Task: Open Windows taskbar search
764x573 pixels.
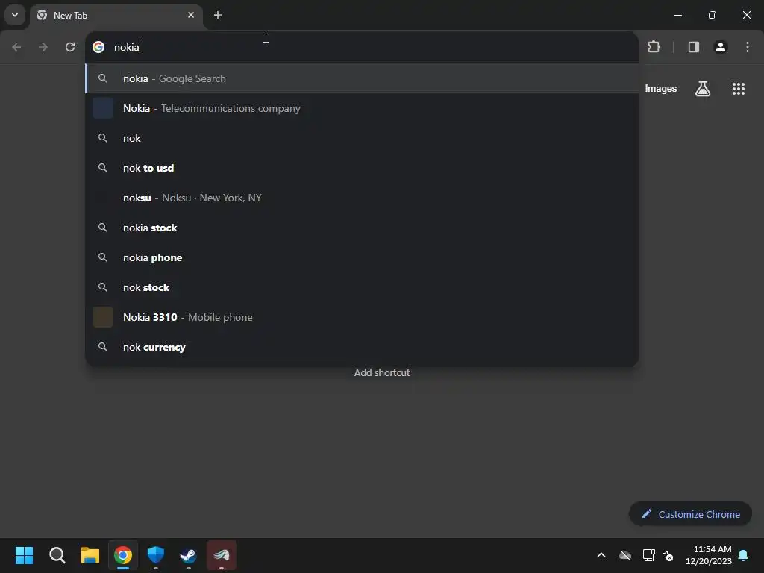Action: pos(57,555)
